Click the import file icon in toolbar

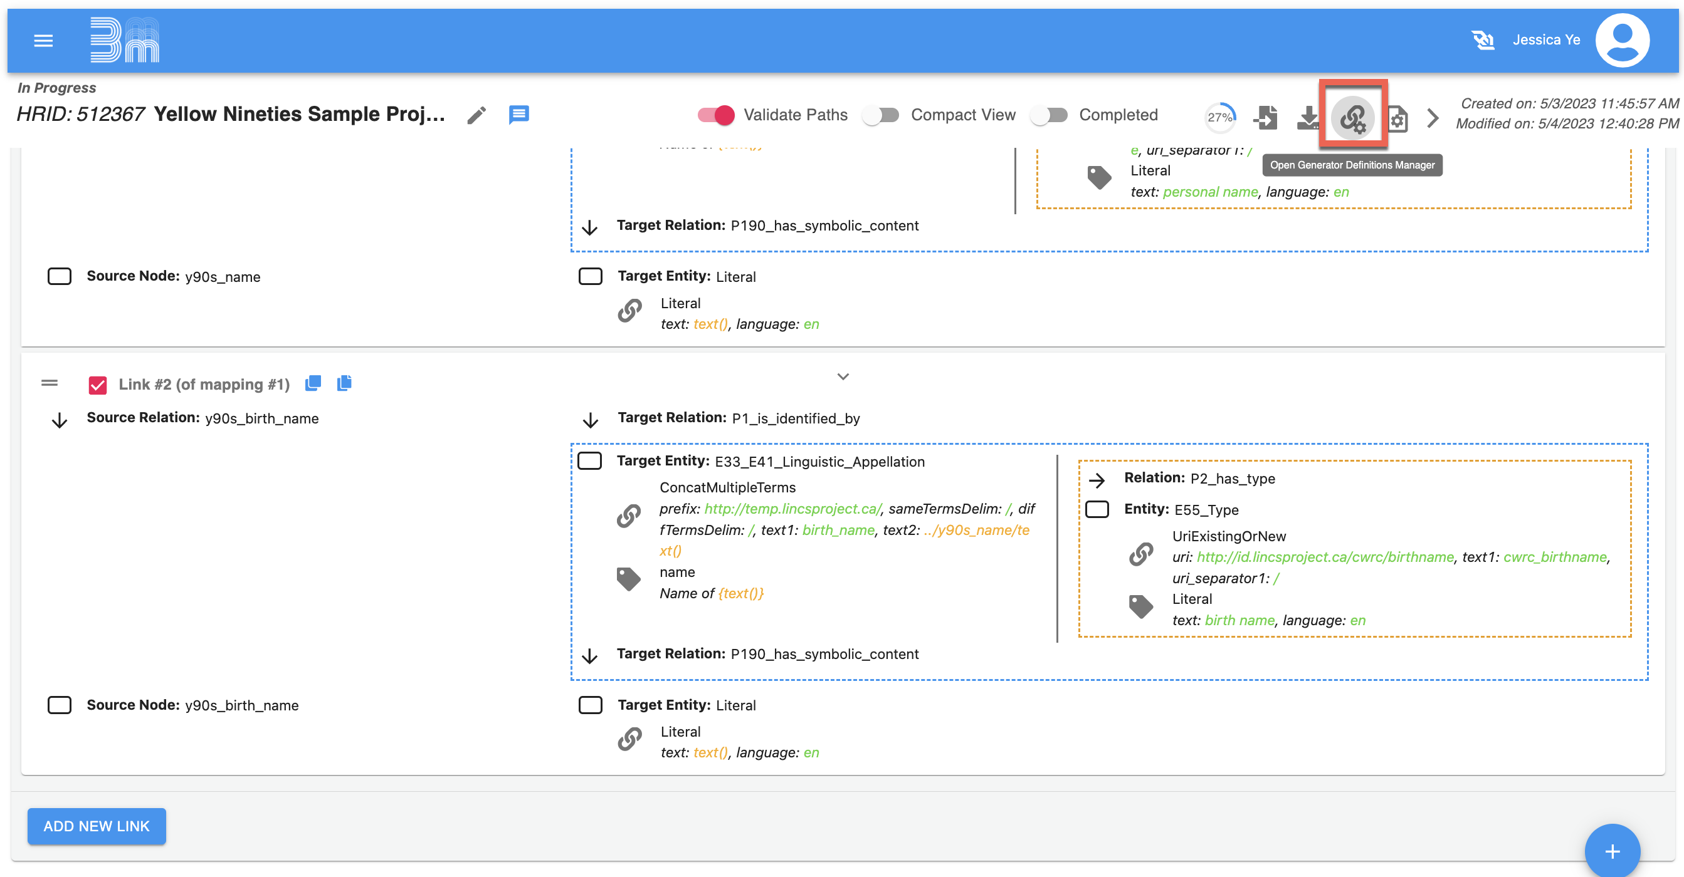[x=1266, y=118]
